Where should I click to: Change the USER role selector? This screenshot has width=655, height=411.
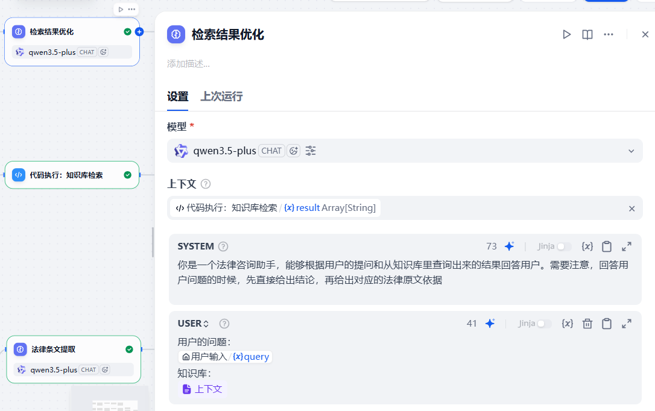pos(193,324)
